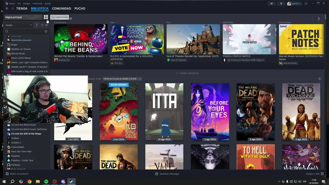Open To Hell with the Ugly cover
The width and height of the screenshot is (329, 185).
pos(255,157)
